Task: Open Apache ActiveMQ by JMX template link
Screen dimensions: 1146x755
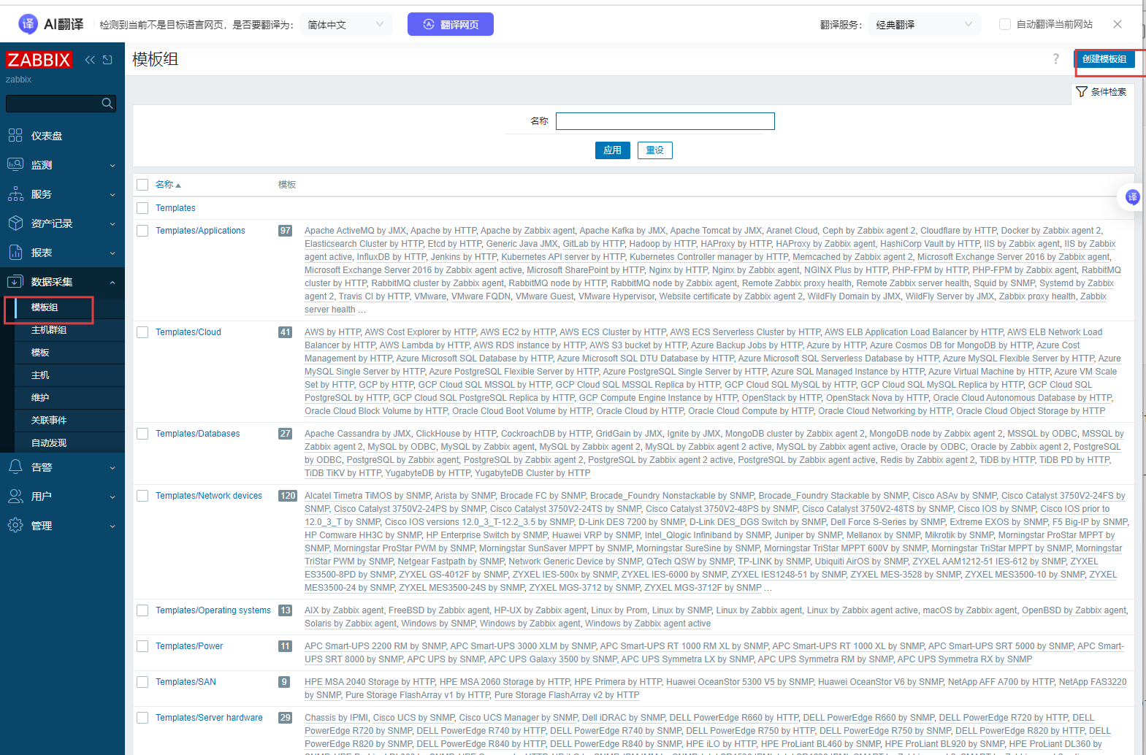Action: [355, 231]
